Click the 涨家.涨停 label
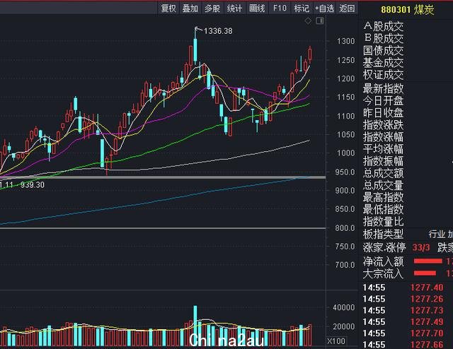Viewport: 453px width, 349px height. (x=384, y=247)
